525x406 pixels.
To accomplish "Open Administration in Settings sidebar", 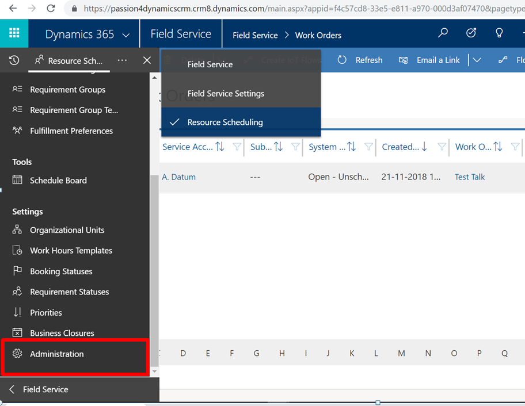I will 57,354.
